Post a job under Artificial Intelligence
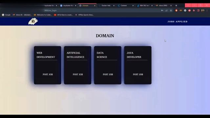The height and width of the screenshot is (118, 210). click(x=78, y=74)
